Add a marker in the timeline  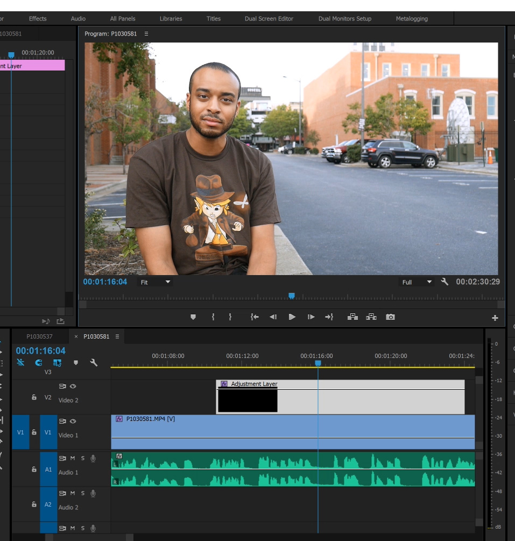pyautogui.click(x=76, y=362)
